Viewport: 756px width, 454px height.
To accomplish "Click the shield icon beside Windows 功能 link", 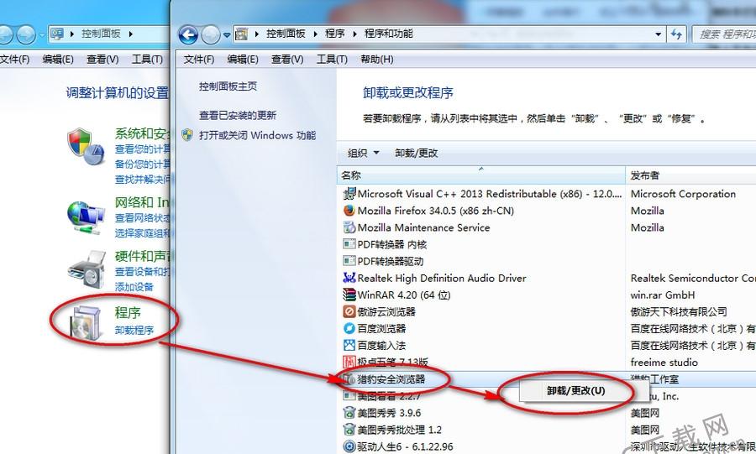I will (187, 135).
